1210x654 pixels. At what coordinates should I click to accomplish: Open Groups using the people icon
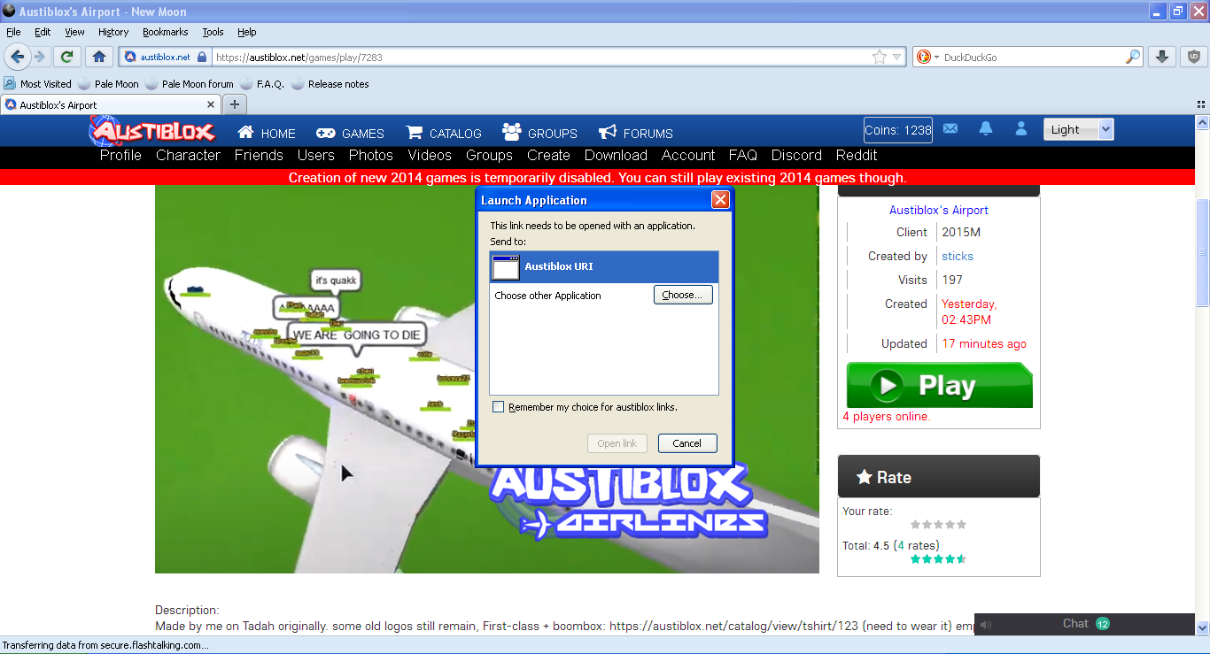[511, 132]
